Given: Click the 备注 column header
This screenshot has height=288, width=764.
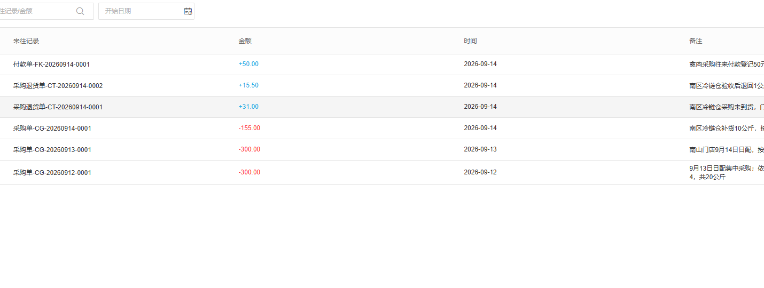Looking at the screenshot, I should click(x=696, y=41).
